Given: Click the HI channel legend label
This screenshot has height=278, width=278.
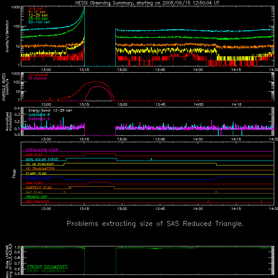Looking at the screenshot, I should [38, 78].
